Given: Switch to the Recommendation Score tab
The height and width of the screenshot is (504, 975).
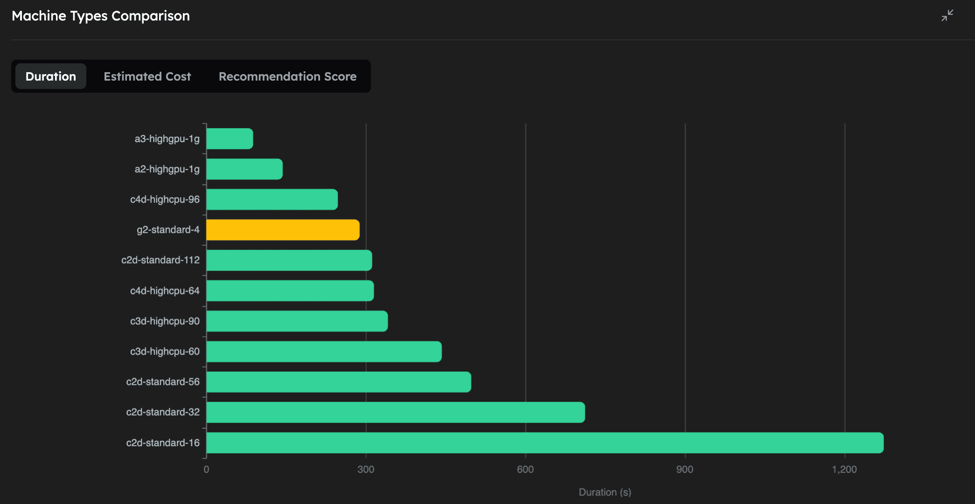Looking at the screenshot, I should [287, 76].
